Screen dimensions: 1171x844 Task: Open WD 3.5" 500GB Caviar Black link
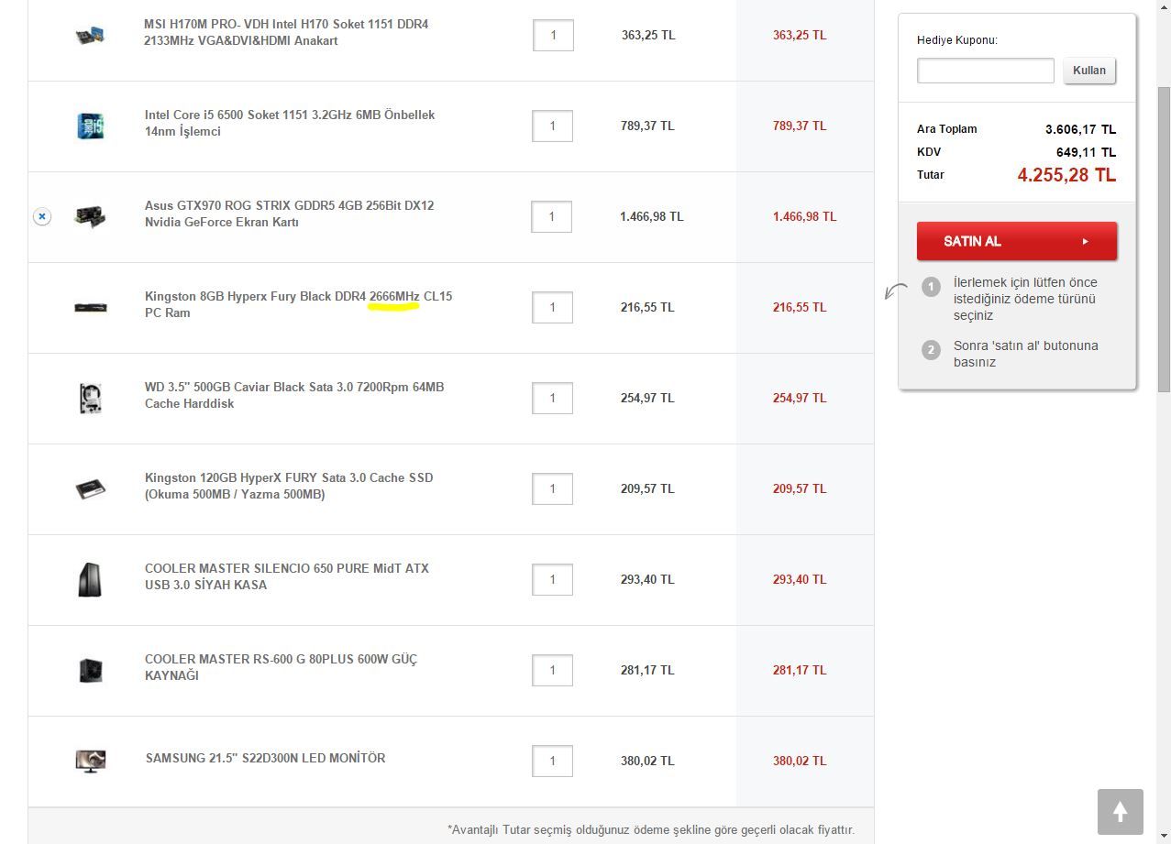294,395
